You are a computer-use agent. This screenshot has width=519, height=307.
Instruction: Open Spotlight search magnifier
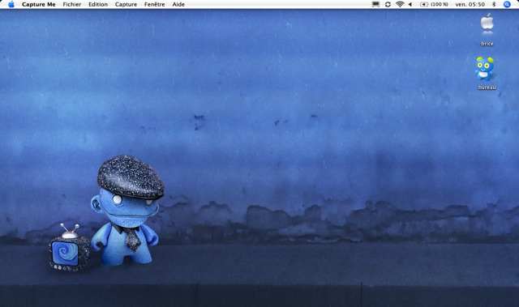click(x=507, y=4)
